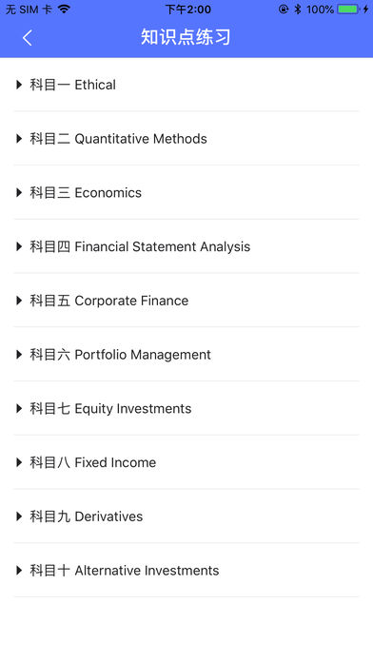Select 科目二 Quantitative Methods text
This screenshot has height=662, width=373.
coord(118,139)
